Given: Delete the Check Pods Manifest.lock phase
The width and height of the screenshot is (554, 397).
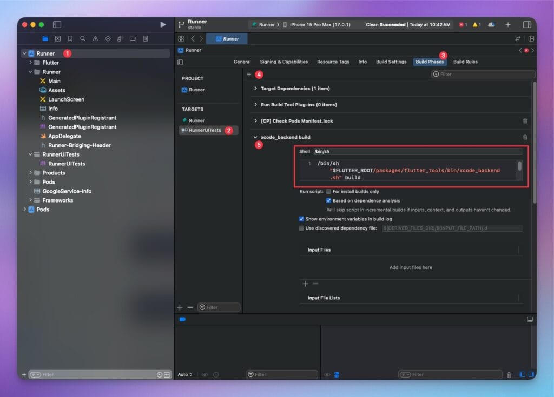Looking at the screenshot, I should pos(525,120).
